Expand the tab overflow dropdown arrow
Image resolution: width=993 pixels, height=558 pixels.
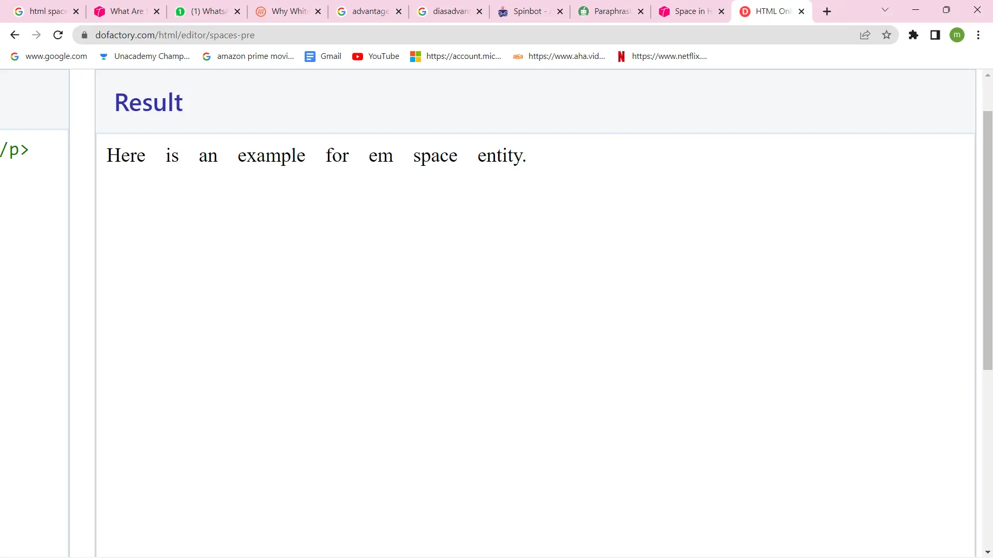click(x=885, y=10)
